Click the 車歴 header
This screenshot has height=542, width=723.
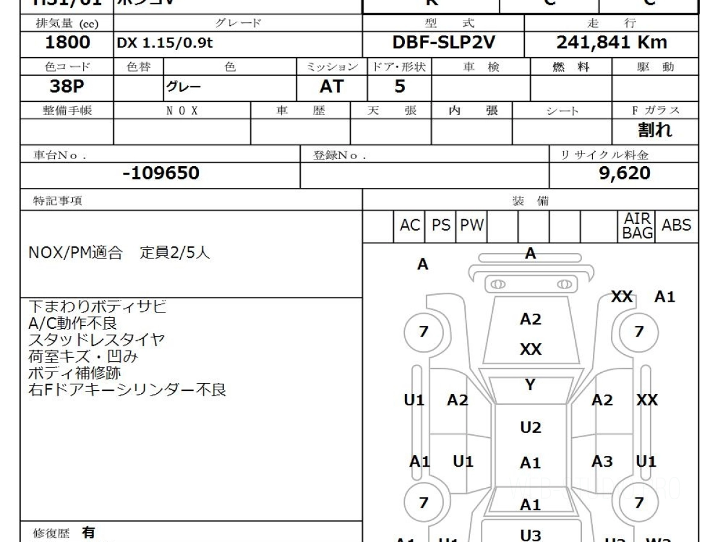[x=300, y=110]
